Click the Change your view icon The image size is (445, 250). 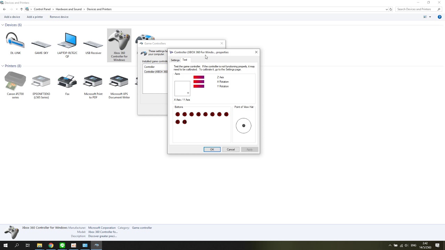(x=425, y=17)
